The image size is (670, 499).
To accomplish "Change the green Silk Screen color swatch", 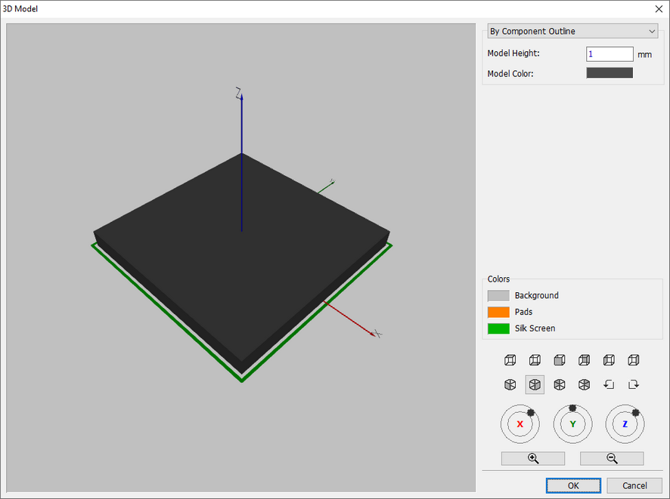I will [498, 328].
